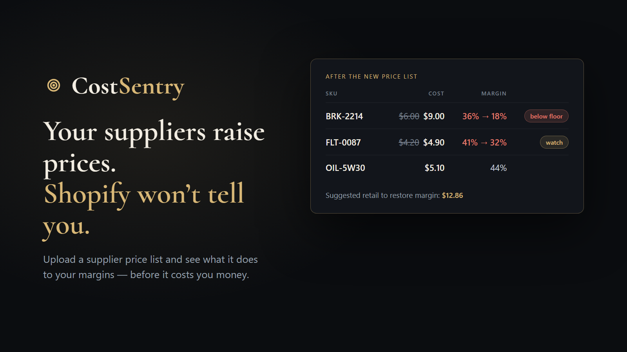
Task: Click the MARGIN column header
Action: click(494, 93)
